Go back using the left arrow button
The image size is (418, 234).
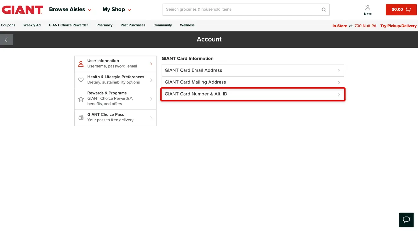tap(7, 40)
